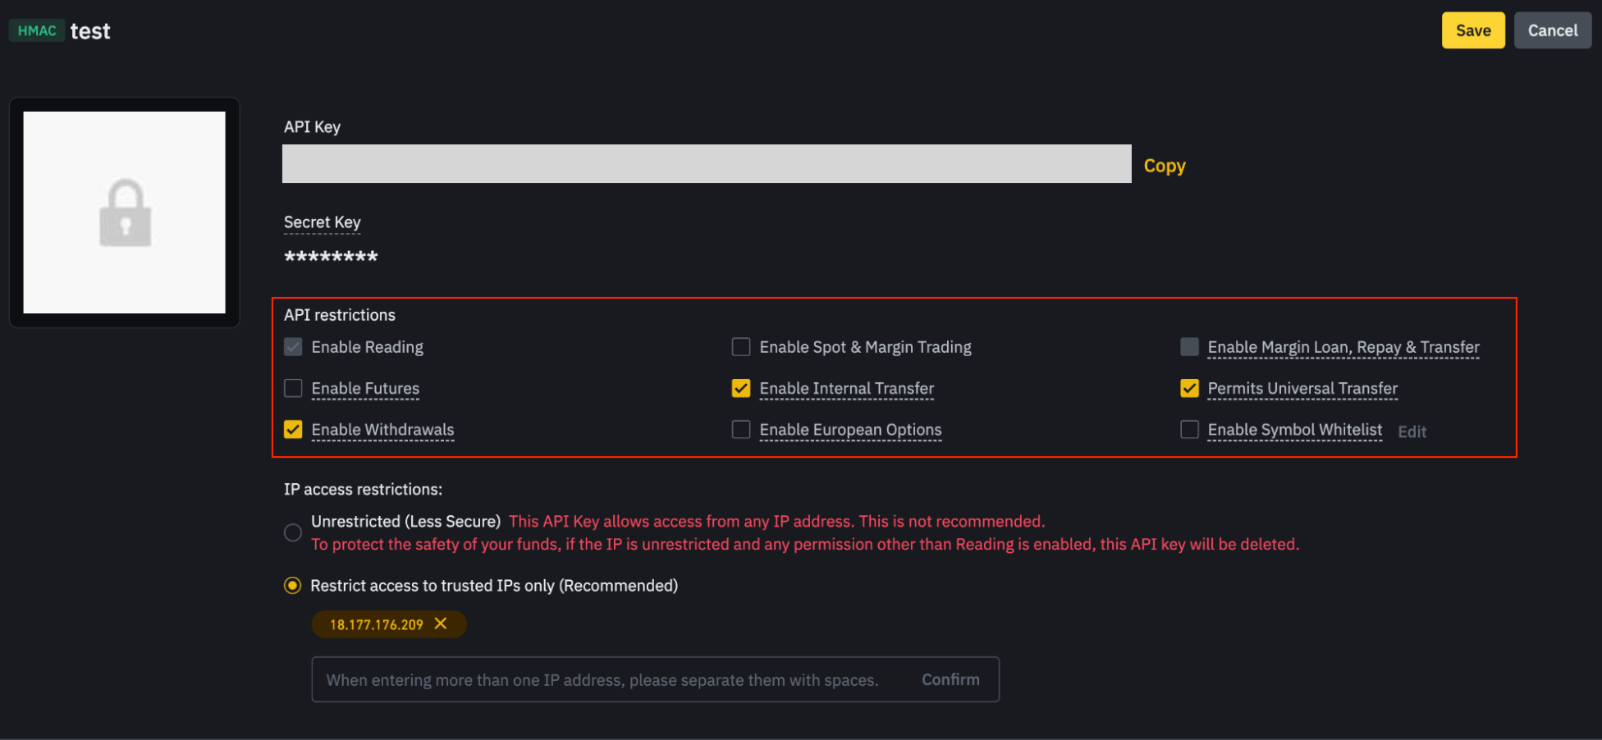Enable Margin Loan, Repay & Transfer

[x=1189, y=346]
